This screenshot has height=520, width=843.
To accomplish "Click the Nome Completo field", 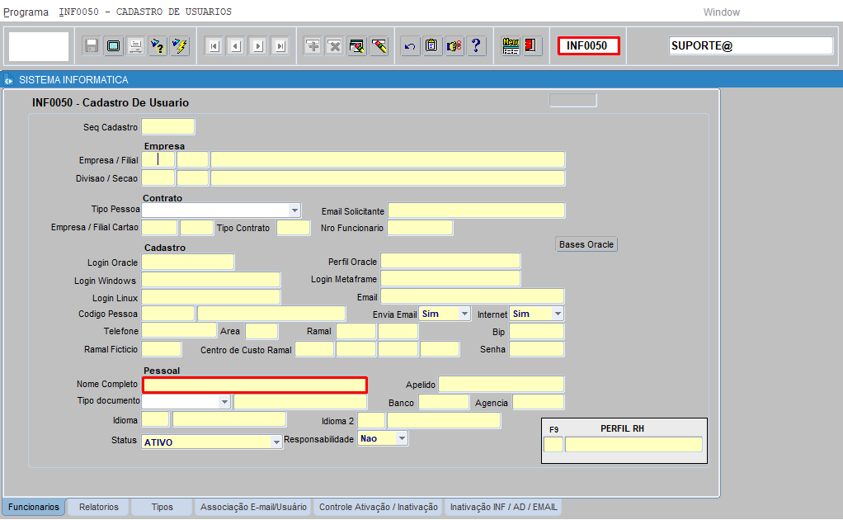I will (x=255, y=385).
